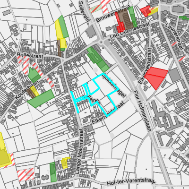This screenshot has height=189, width=189.
Task: Click the Solleveld street label
Action: tap(85, 11)
